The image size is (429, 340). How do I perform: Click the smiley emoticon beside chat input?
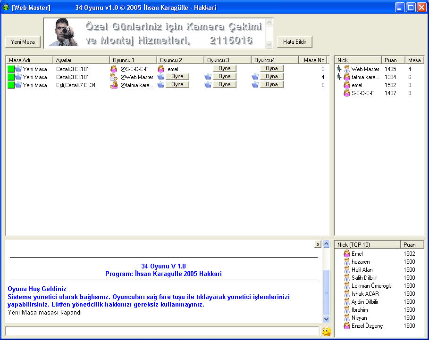coord(326,332)
